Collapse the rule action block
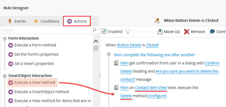The height and width of the screenshot is (107, 226). tap(109, 54)
